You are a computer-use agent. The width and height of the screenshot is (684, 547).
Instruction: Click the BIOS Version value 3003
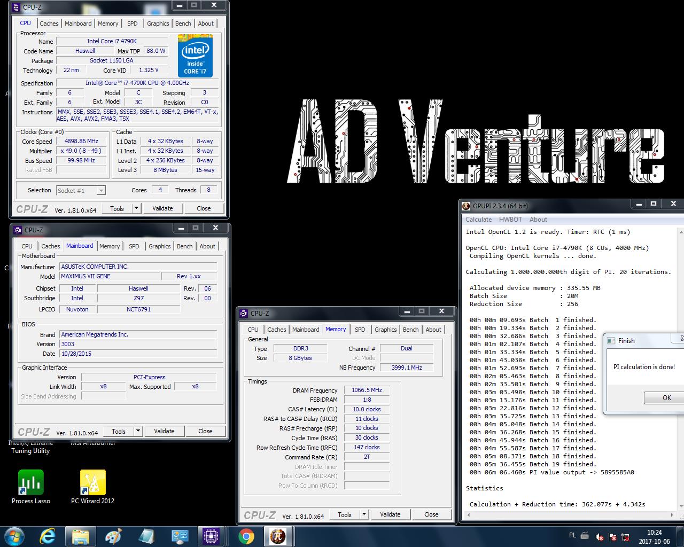pos(138,344)
